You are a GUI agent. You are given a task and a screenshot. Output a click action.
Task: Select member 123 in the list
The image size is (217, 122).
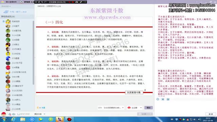click(x=17, y=81)
